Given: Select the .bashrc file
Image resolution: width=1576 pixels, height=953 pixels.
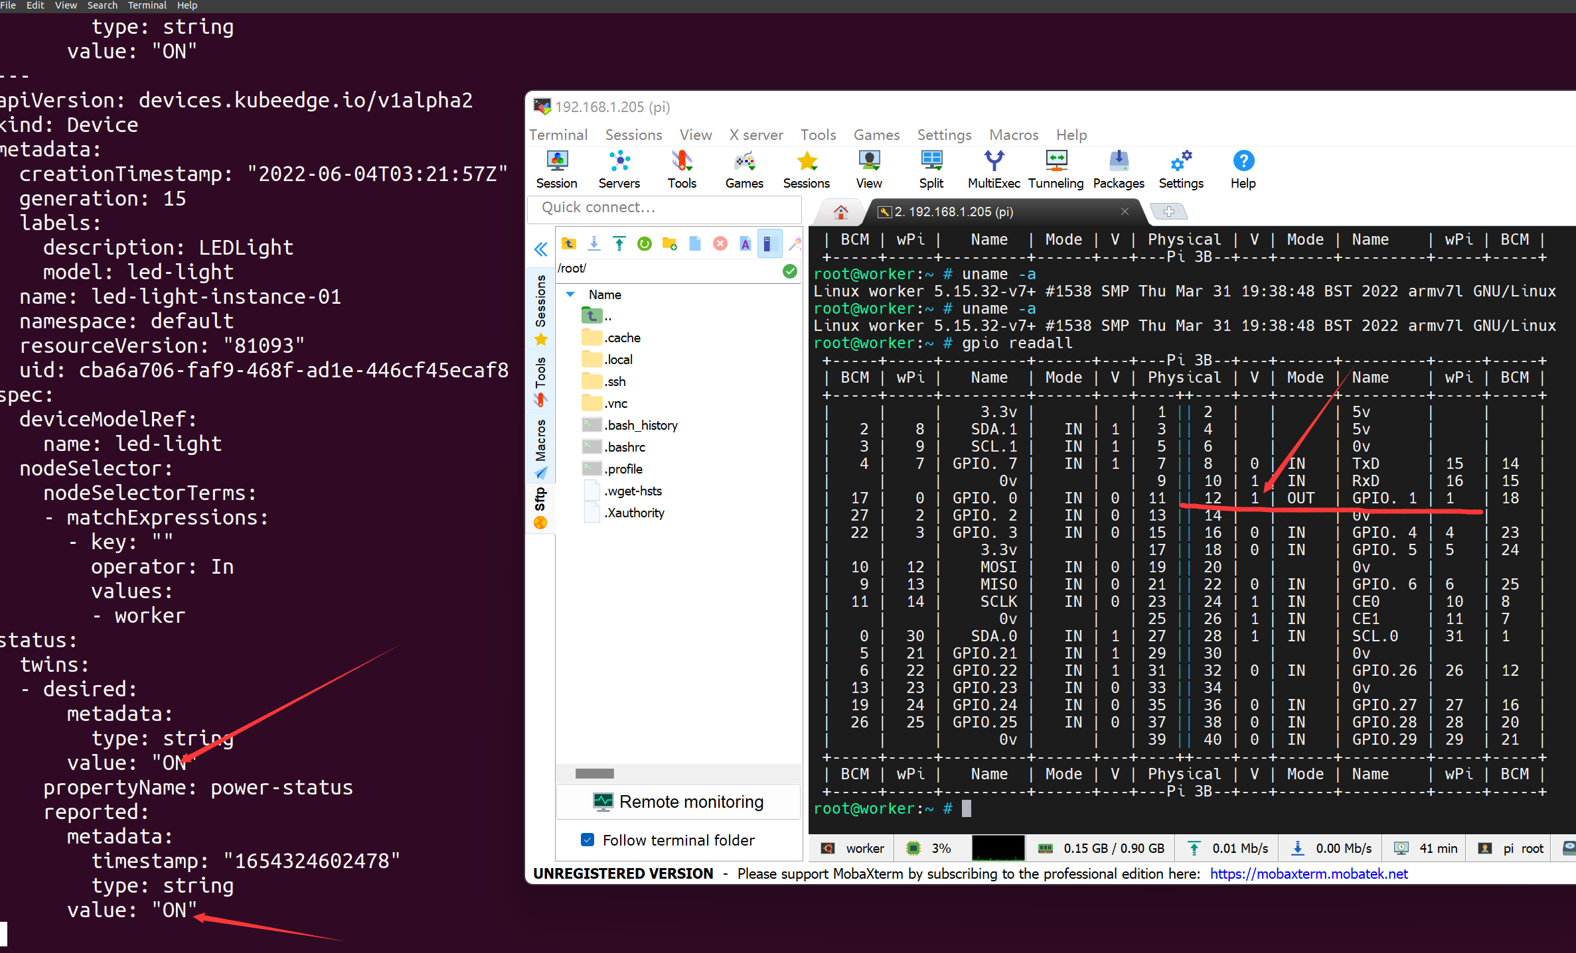Looking at the screenshot, I should point(613,447).
